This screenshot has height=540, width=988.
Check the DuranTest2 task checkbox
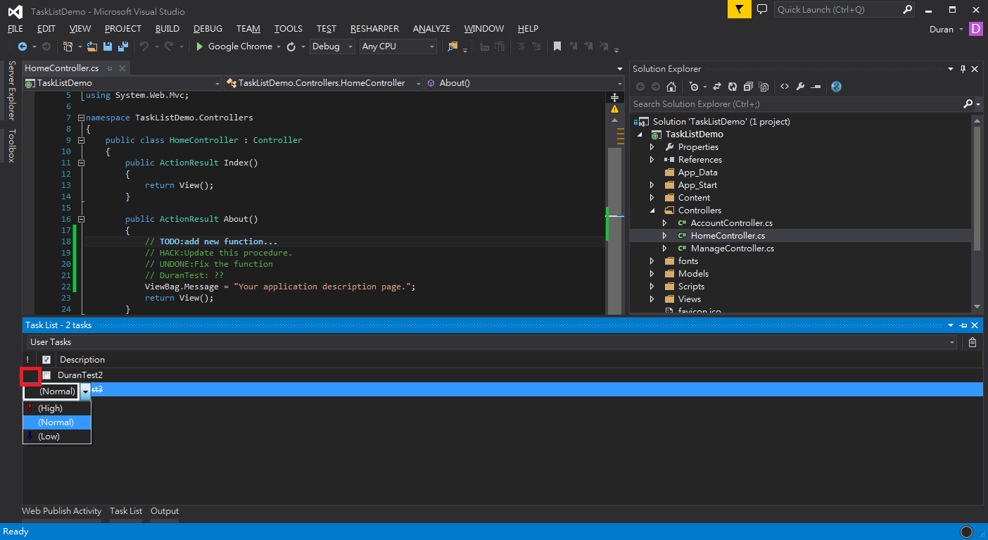click(x=46, y=375)
